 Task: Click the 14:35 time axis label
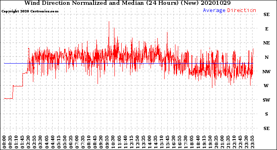[155, 142]
